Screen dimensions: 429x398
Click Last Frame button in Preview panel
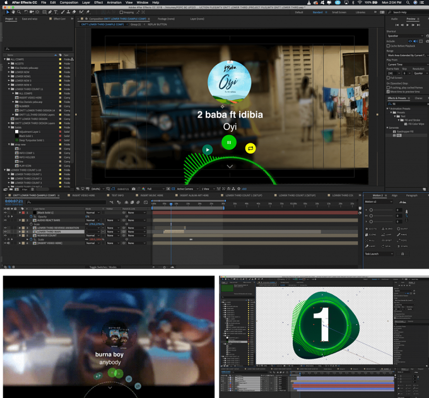point(418,25)
